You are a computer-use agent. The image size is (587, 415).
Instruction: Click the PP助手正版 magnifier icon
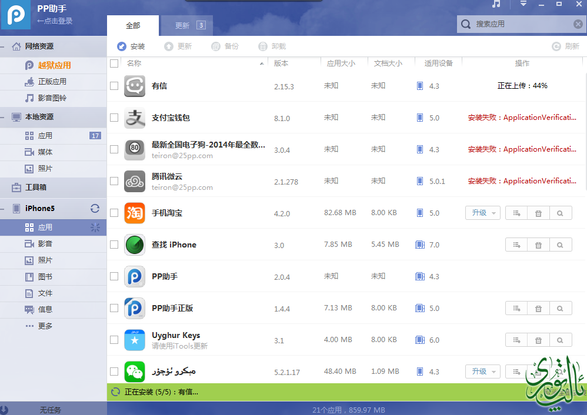tap(561, 309)
